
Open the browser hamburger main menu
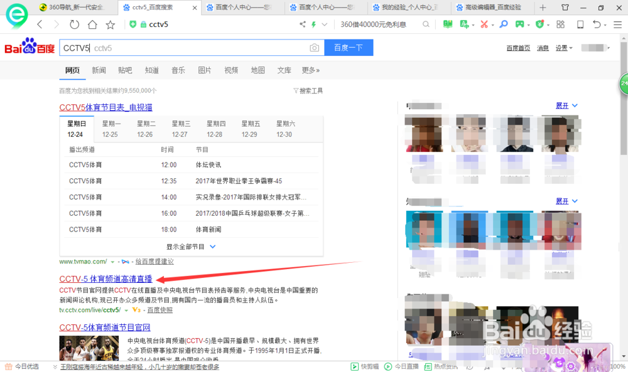[x=617, y=24]
